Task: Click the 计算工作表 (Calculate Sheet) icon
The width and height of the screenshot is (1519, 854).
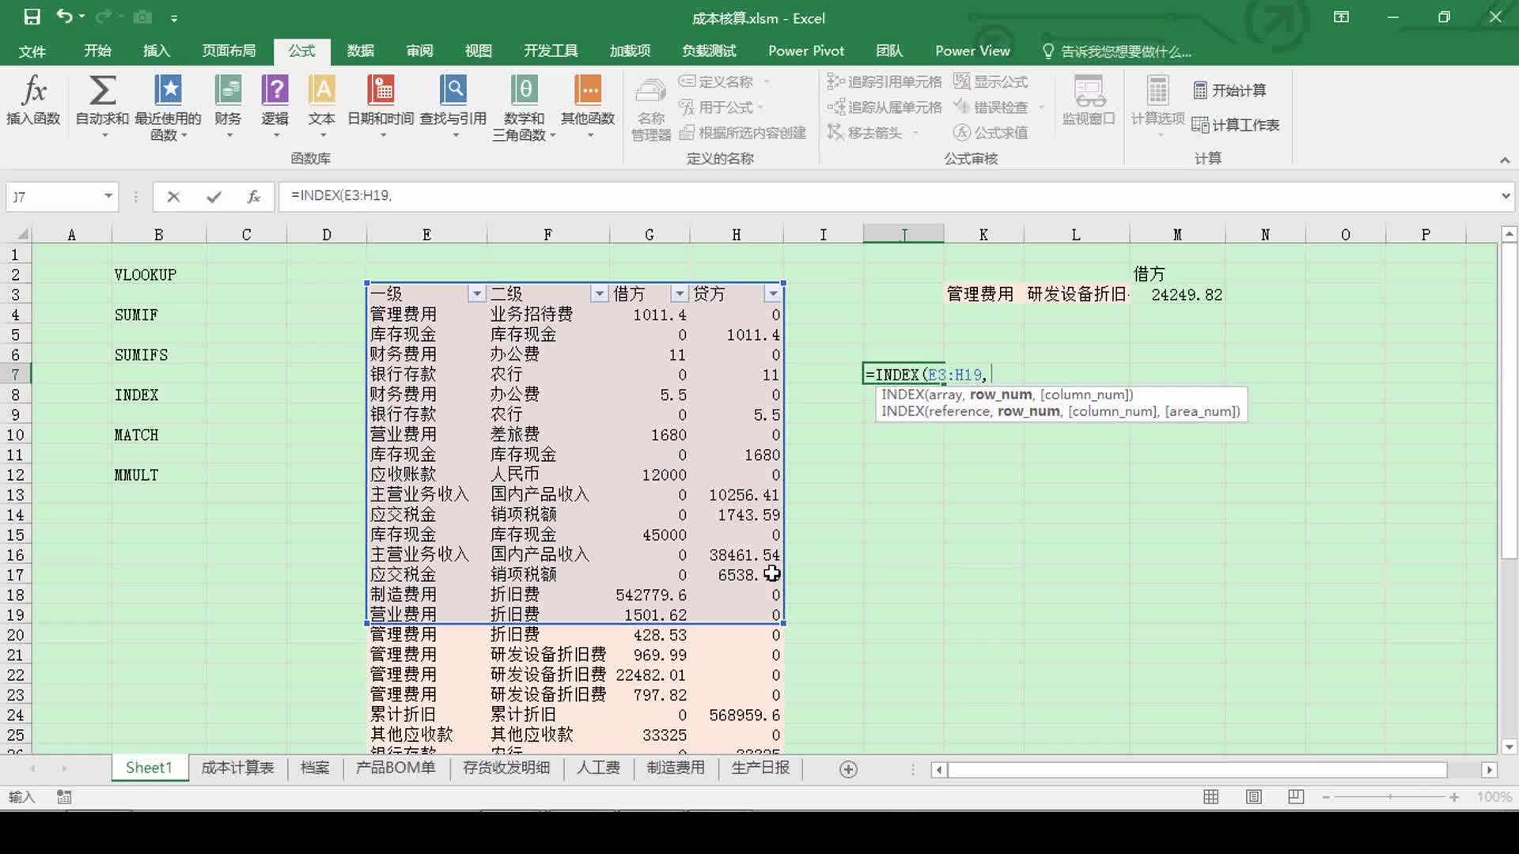Action: tap(1237, 125)
